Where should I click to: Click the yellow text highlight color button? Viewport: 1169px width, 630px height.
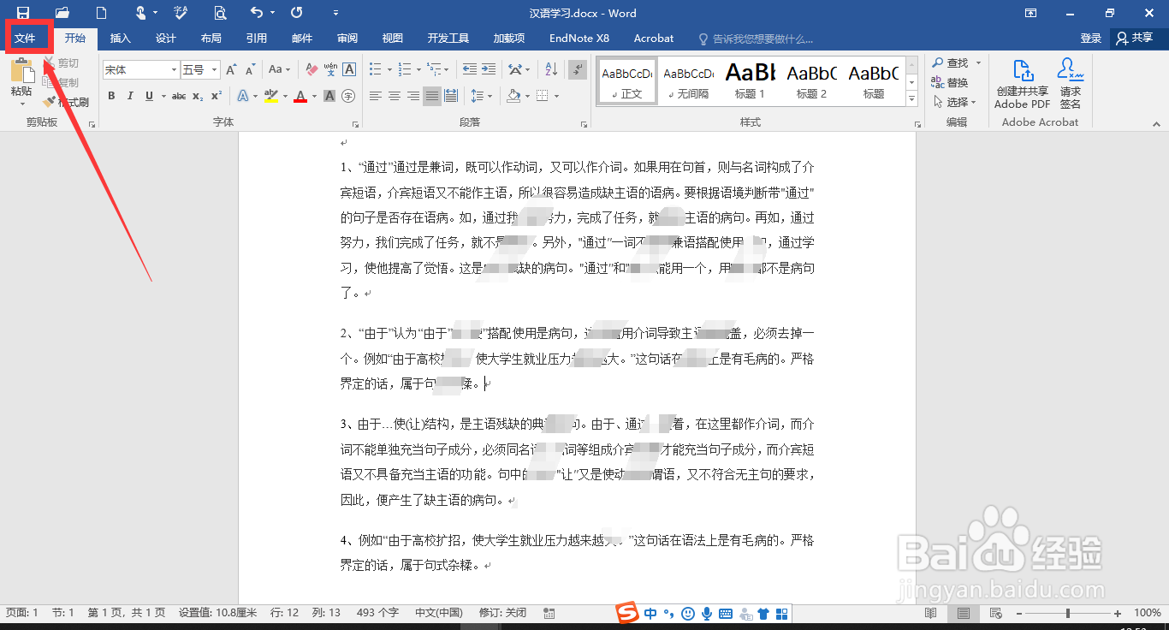pos(271,96)
